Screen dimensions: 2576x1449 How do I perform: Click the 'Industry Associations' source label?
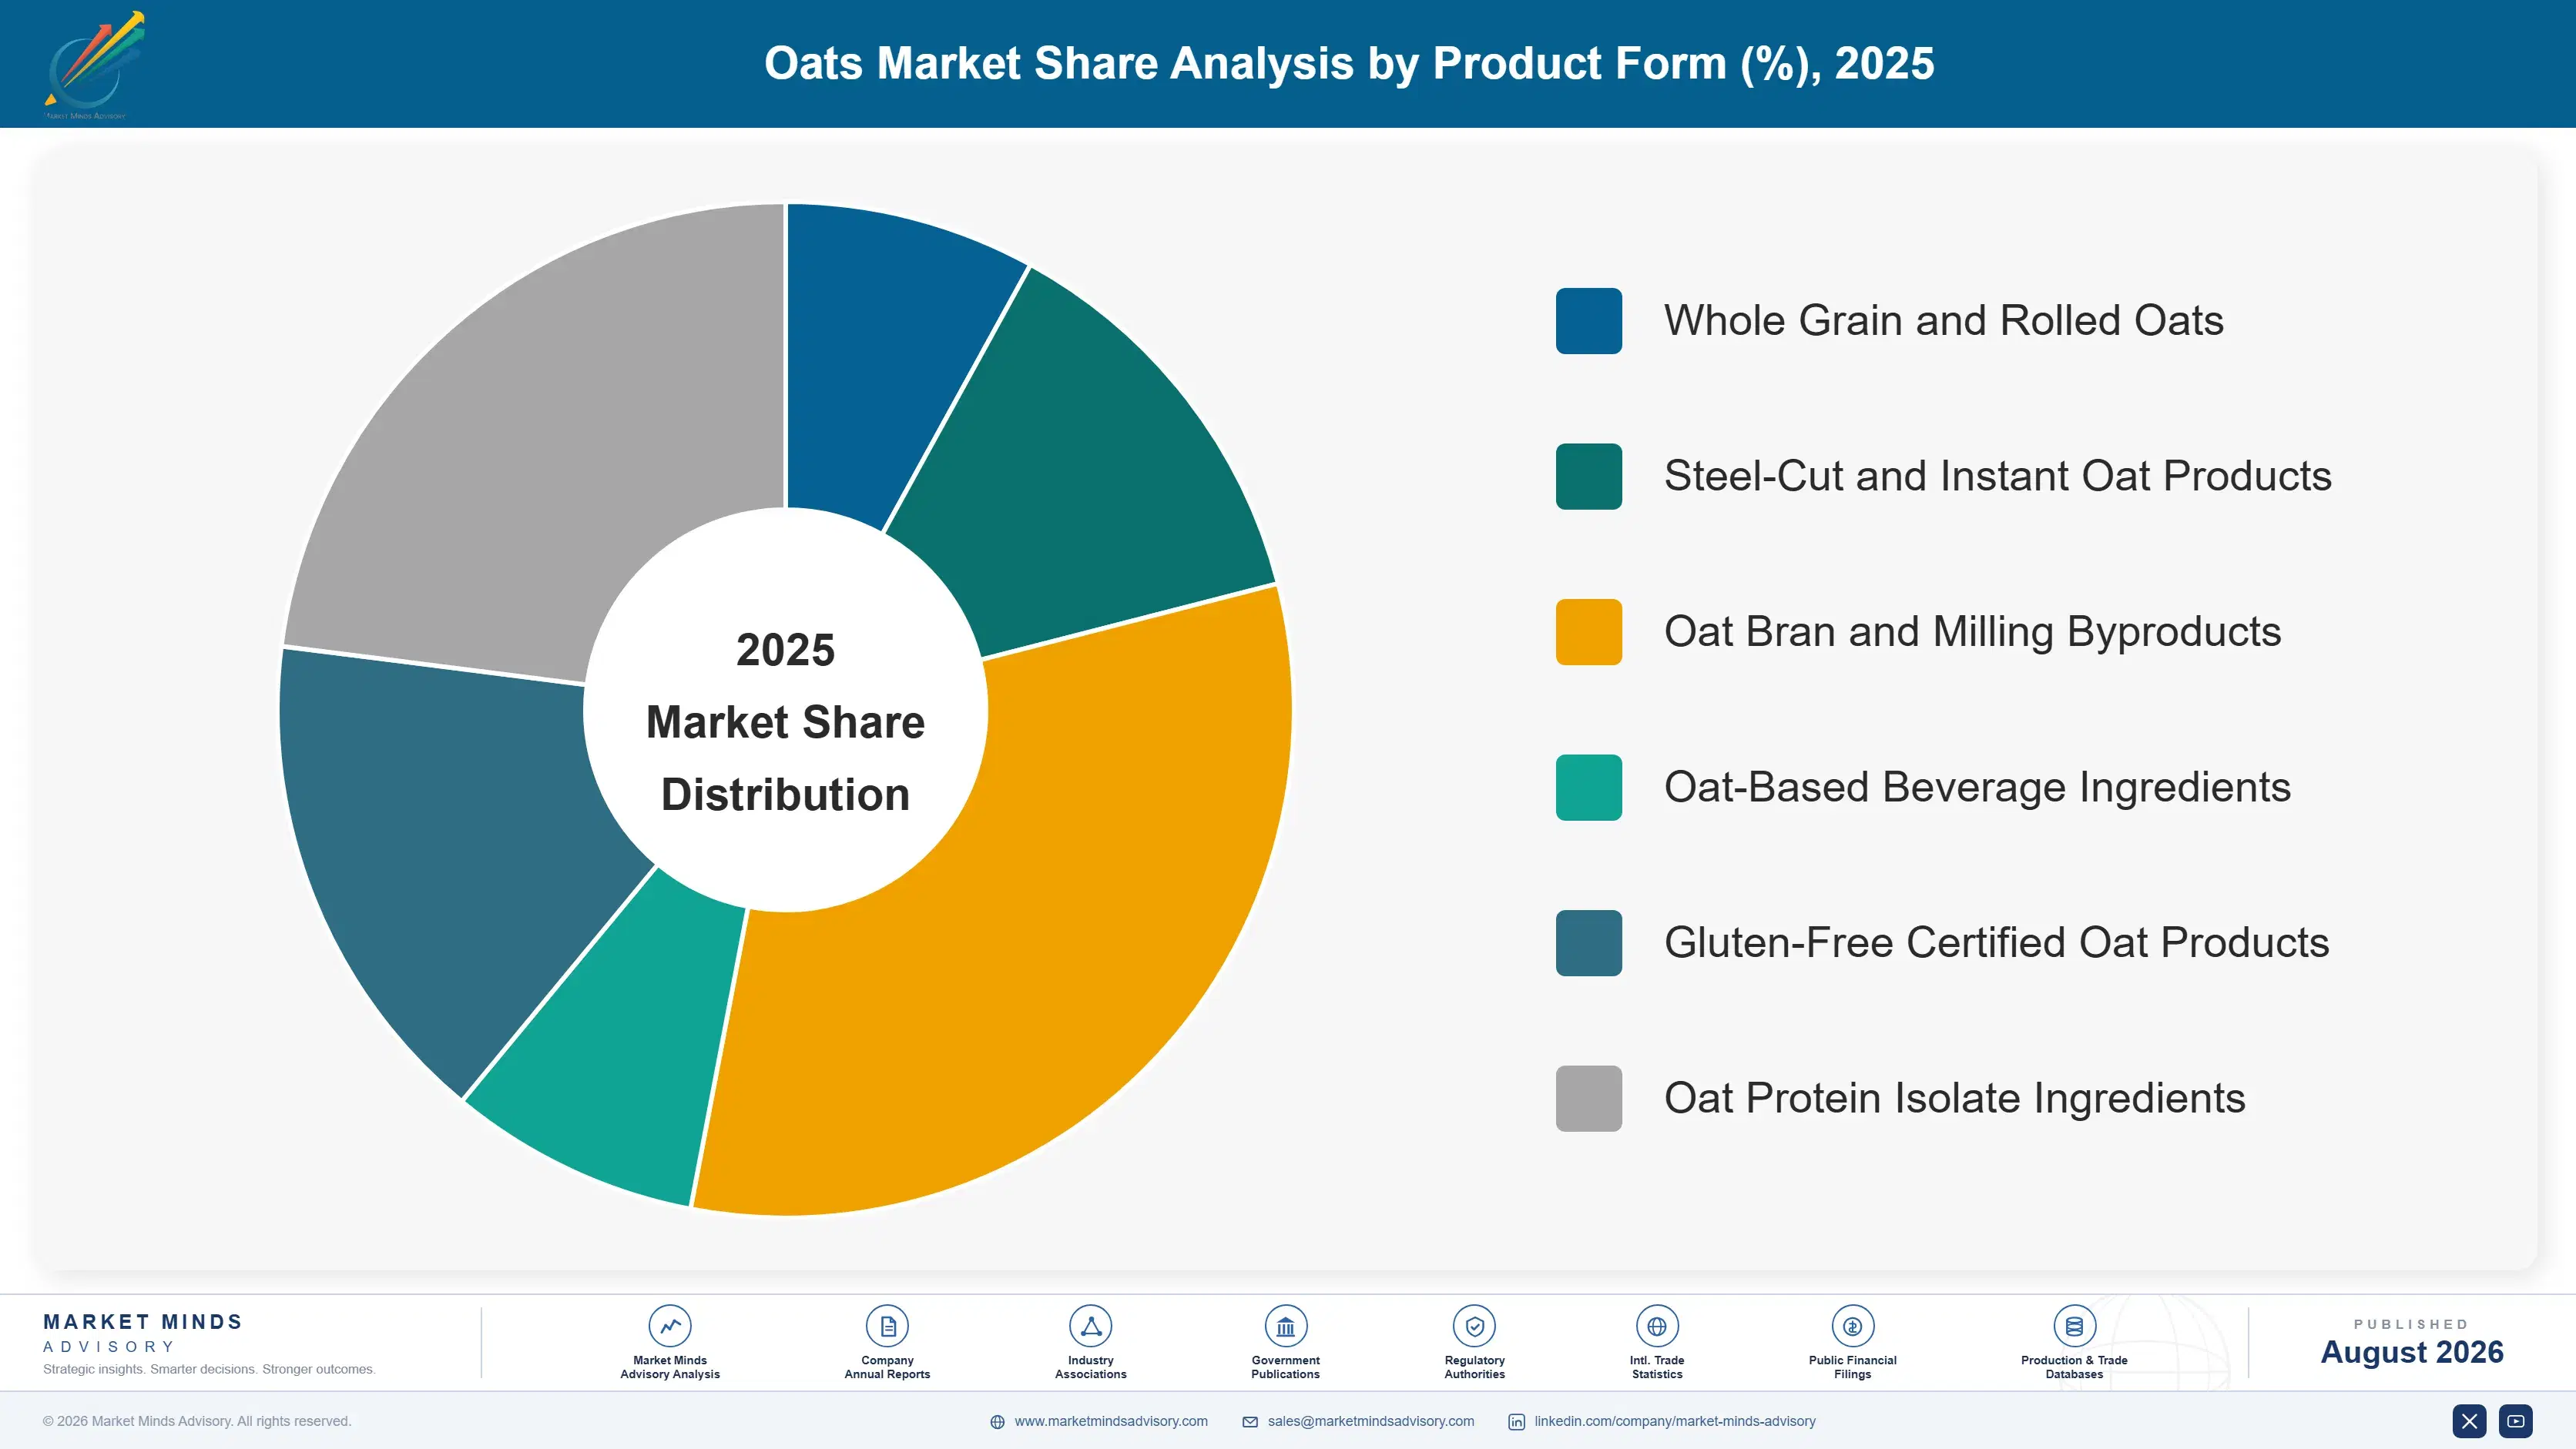(x=1091, y=1367)
